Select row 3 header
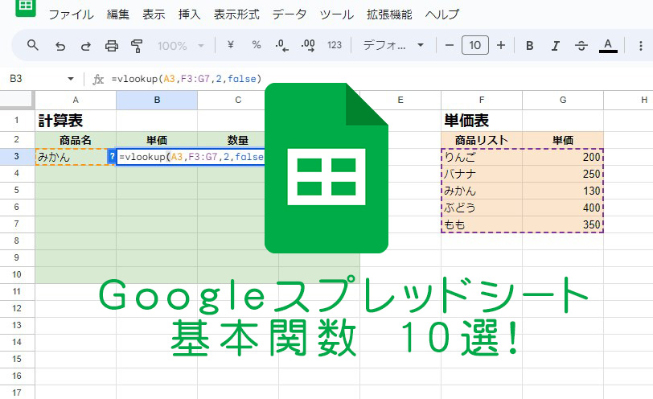This screenshot has height=399, width=653. tap(17, 157)
